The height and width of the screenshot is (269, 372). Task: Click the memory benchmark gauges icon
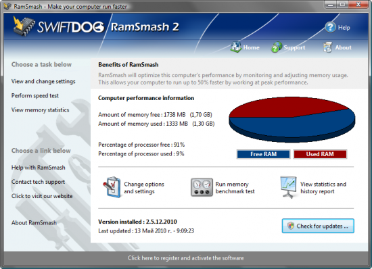pyautogui.click(x=202, y=187)
